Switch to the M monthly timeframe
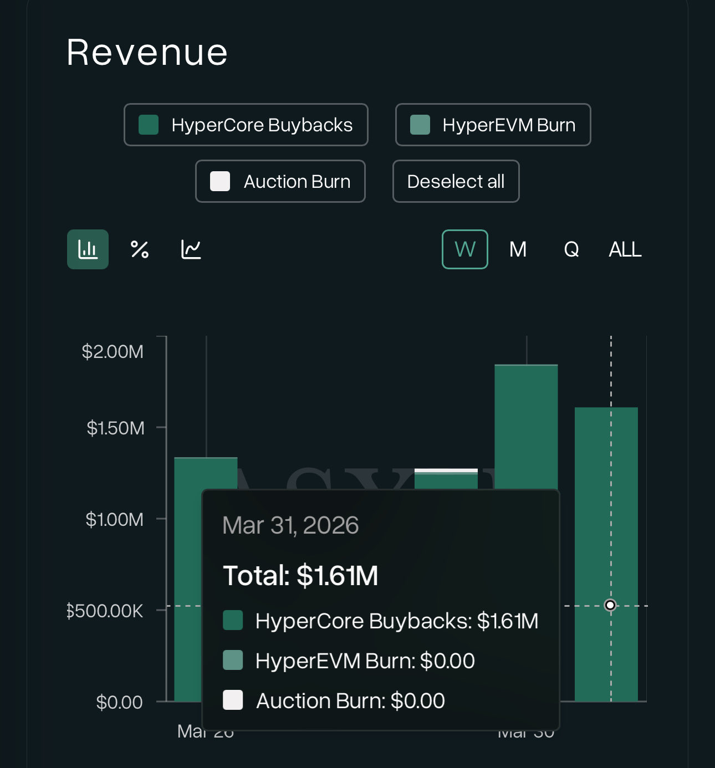The image size is (715, 768). [x=518, y=249]
